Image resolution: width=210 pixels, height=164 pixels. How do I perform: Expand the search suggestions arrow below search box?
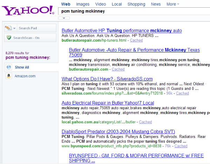64,18
